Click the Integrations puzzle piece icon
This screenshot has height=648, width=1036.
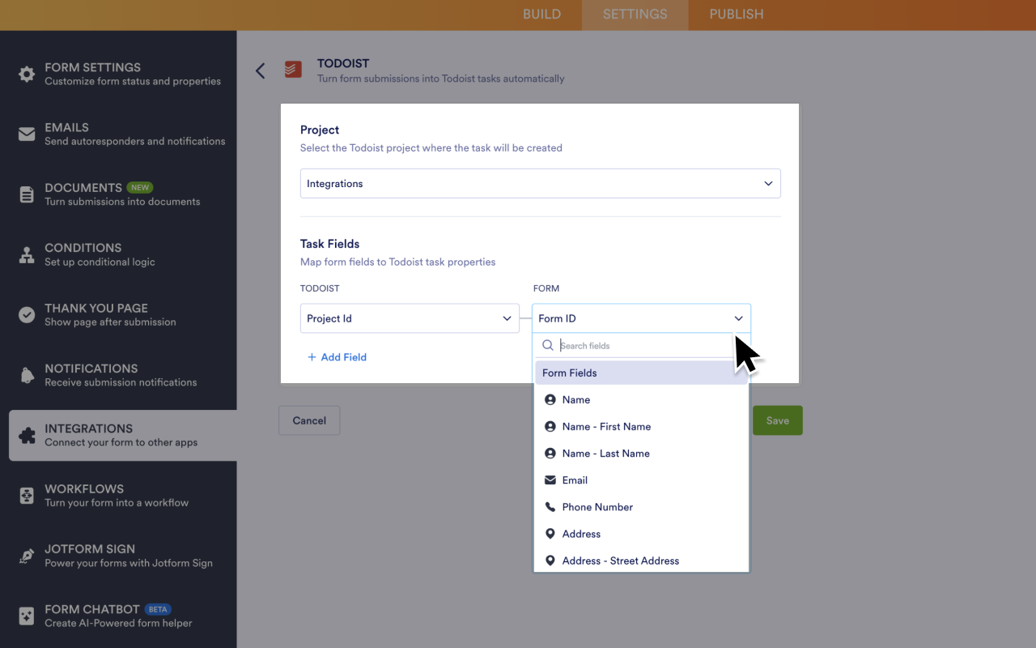pos(26,435)
